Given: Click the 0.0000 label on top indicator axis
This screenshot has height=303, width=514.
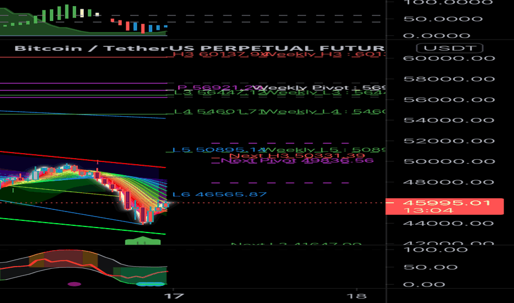Looking at the screenshot, I should point(437,35).
